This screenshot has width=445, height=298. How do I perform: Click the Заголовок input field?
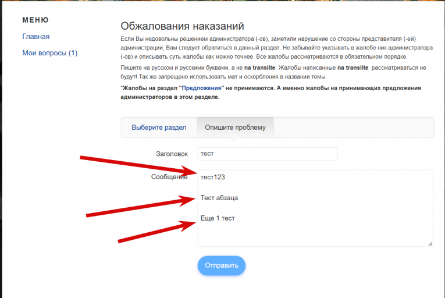[268, 154]
